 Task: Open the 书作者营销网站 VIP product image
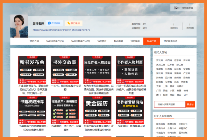click(130, 110)
